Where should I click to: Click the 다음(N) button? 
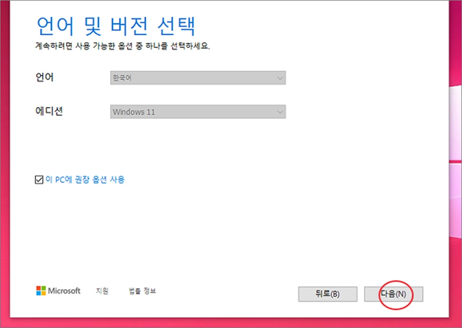(x=393, y=294)
